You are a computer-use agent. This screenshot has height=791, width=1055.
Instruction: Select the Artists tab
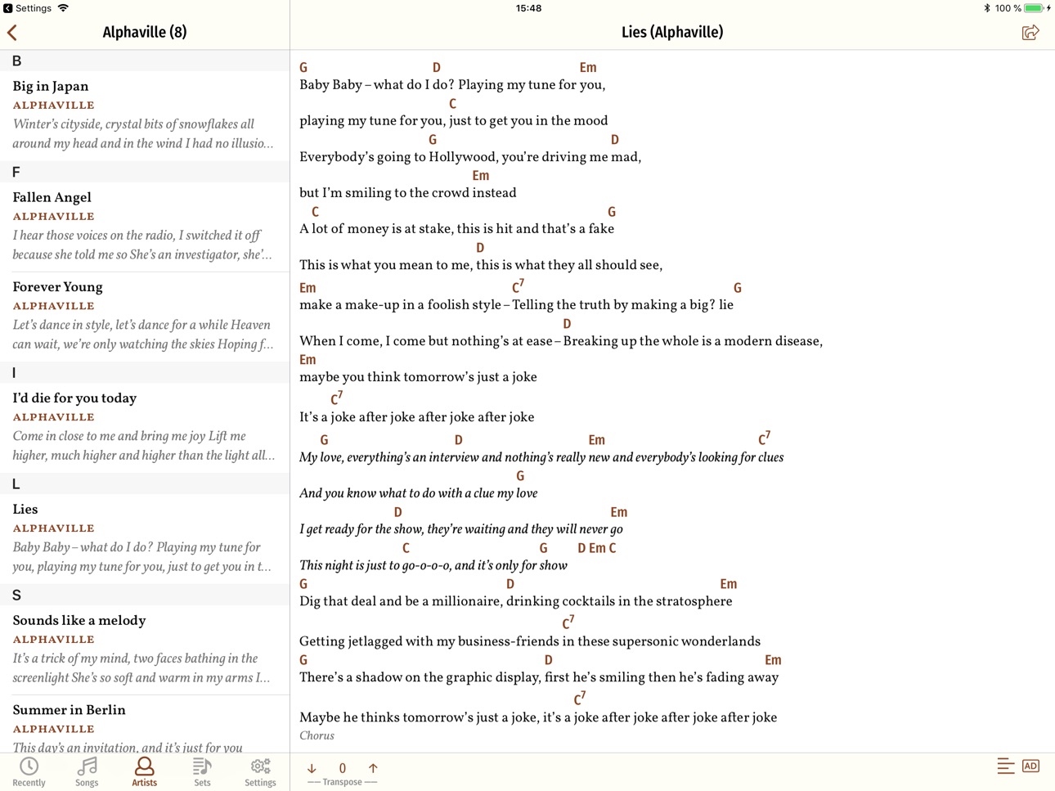(x=145, y=771)
